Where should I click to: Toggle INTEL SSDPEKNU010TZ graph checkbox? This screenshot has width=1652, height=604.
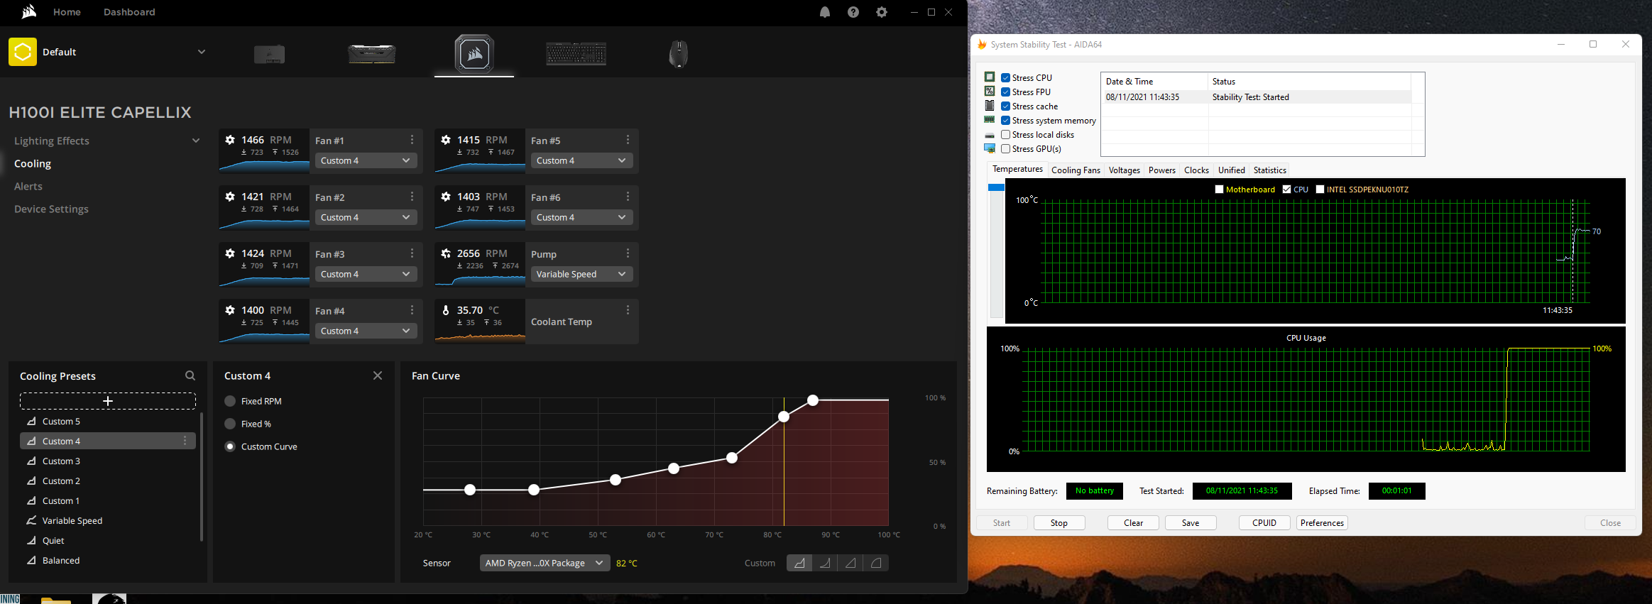coord(1320,190)
